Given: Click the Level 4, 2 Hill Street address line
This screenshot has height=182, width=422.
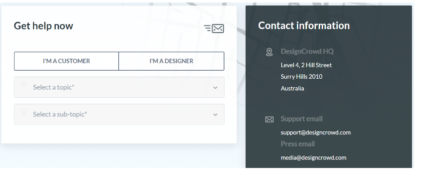Looking at the screenshot, I should click(306, 65).
